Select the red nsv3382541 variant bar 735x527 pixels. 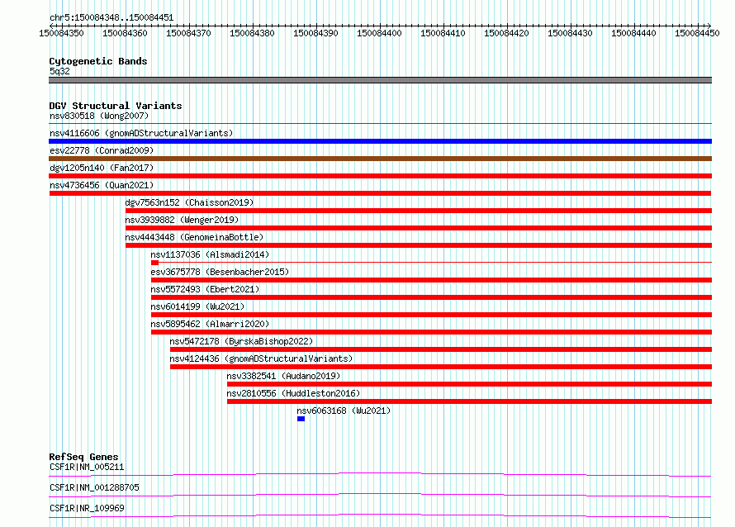(x=470, y=384)
